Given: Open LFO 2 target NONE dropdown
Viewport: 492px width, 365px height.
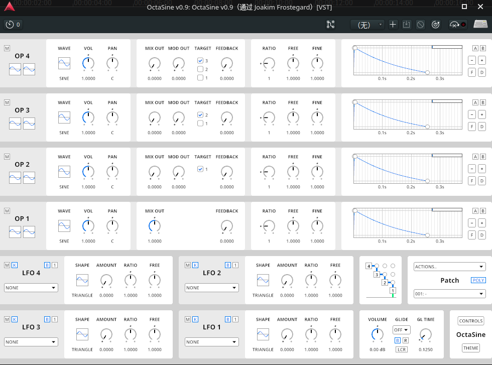Looking at the screenshot, I should tap(212, 288).
